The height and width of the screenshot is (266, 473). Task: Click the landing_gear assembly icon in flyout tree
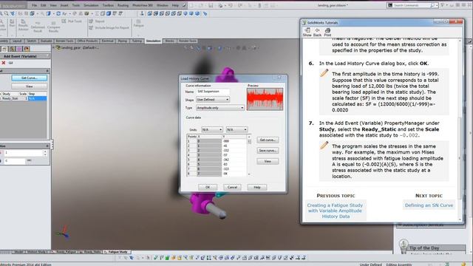pyautogui.click(x=58, y=47)
